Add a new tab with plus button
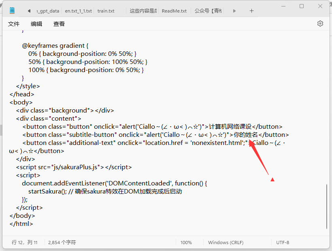 coord(251,11)
